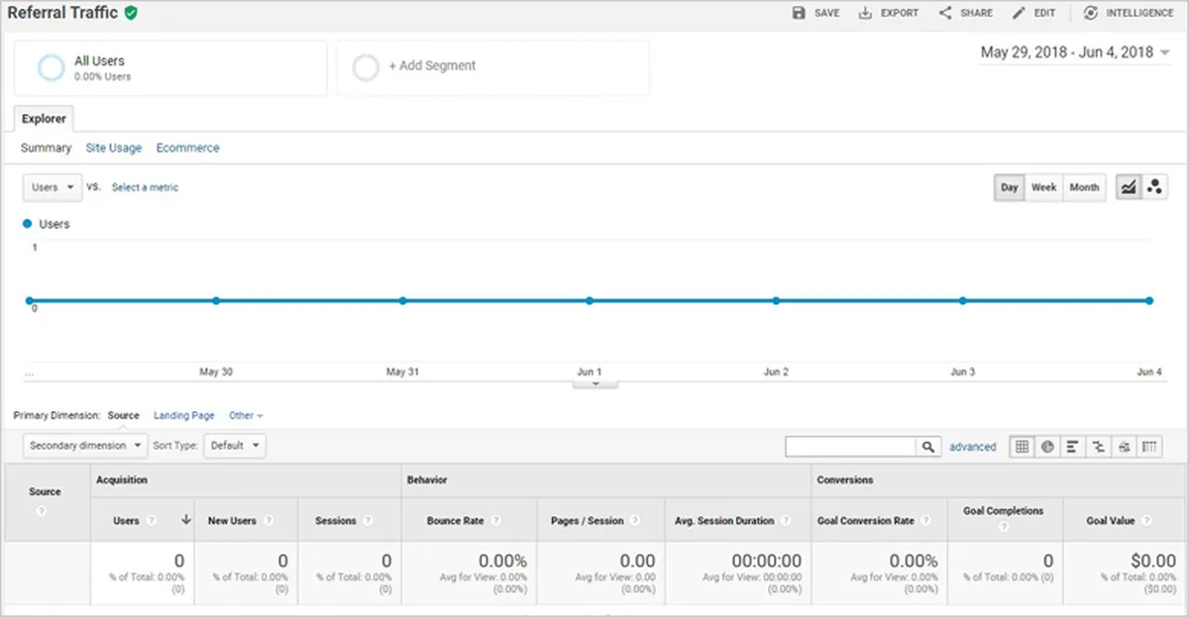Open the date range May 29 - Jun 4 picker
1189x617 pixels.
(1075, 52)
